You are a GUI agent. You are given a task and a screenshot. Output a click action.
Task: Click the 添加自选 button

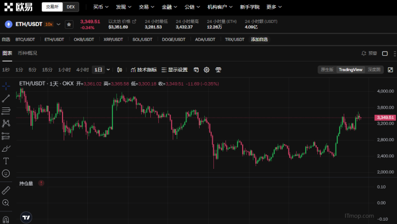(x=259, y=40)
